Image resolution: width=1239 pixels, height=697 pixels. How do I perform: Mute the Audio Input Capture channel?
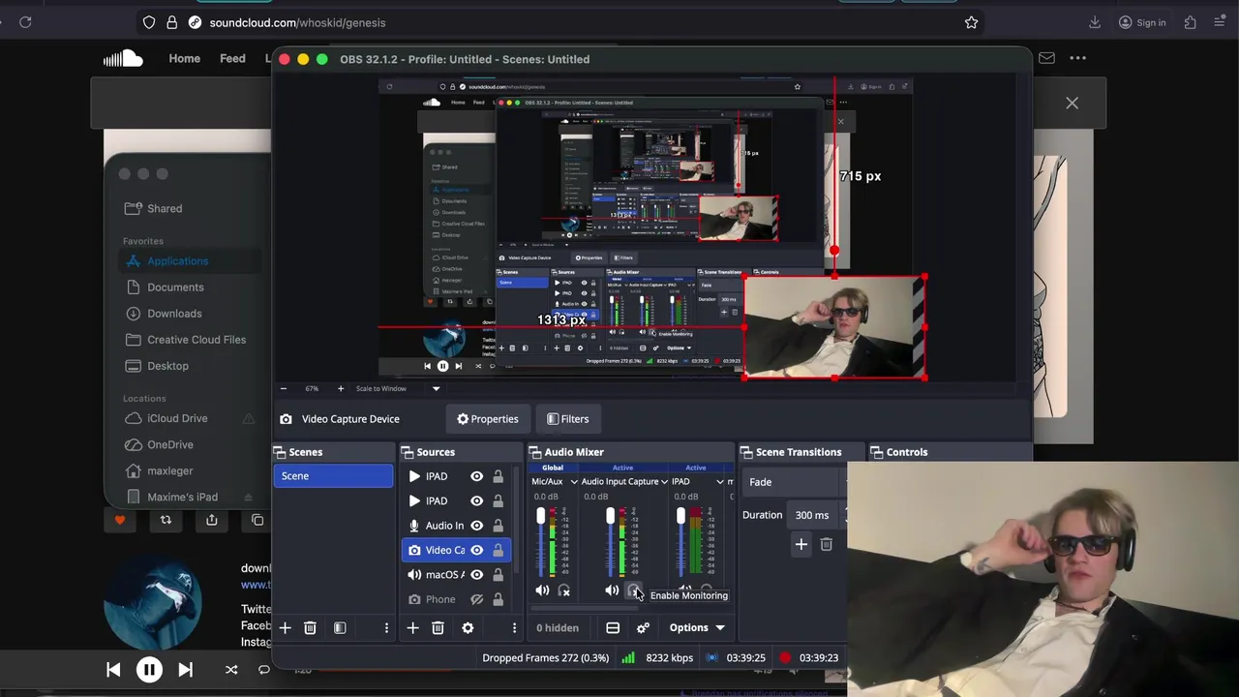(612, 591)
